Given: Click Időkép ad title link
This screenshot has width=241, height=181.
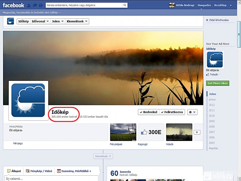Looking at the screenshot, I should tap(211, 49).
